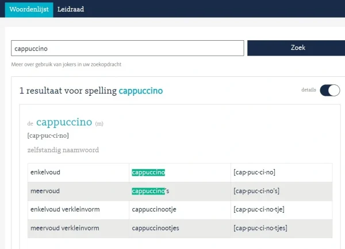Select the enkelvoud verkleinvorm row label

tap(65, 209)
